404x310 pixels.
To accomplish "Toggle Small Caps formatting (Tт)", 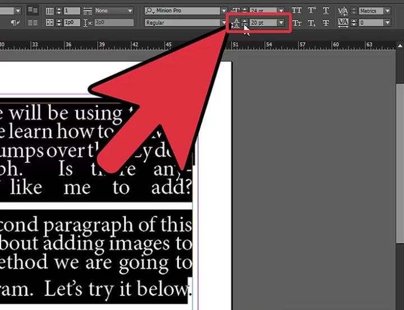I will click(297, 23).
